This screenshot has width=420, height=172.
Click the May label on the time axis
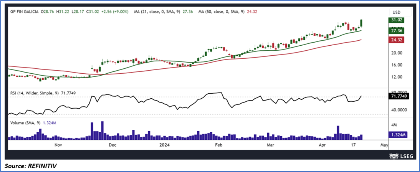384,145
